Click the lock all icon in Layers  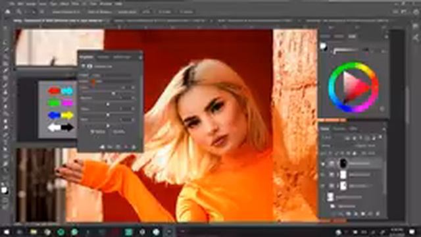[355, 153]
